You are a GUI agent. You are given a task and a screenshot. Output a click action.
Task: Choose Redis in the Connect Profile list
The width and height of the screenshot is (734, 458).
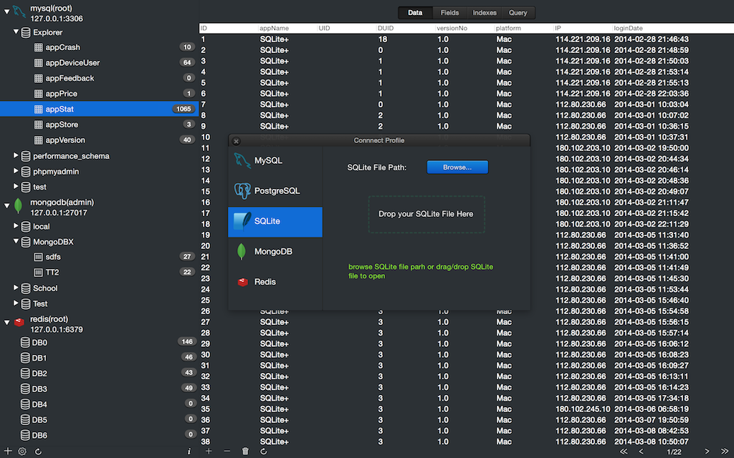tap(275, 282)
